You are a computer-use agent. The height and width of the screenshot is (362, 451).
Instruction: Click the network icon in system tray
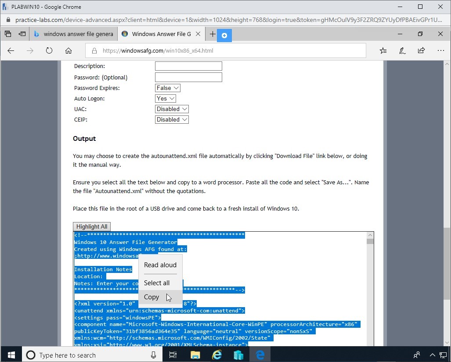pos(443,355)
